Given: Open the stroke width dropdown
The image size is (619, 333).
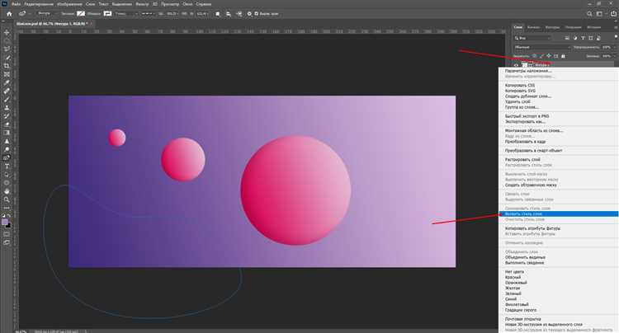Looking at the screenshot, I should [127, 14].
